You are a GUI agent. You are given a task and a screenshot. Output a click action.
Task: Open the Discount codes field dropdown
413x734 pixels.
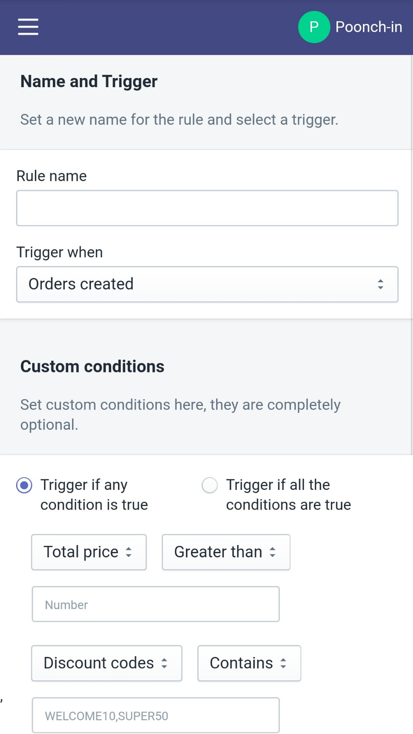point(106,663)
